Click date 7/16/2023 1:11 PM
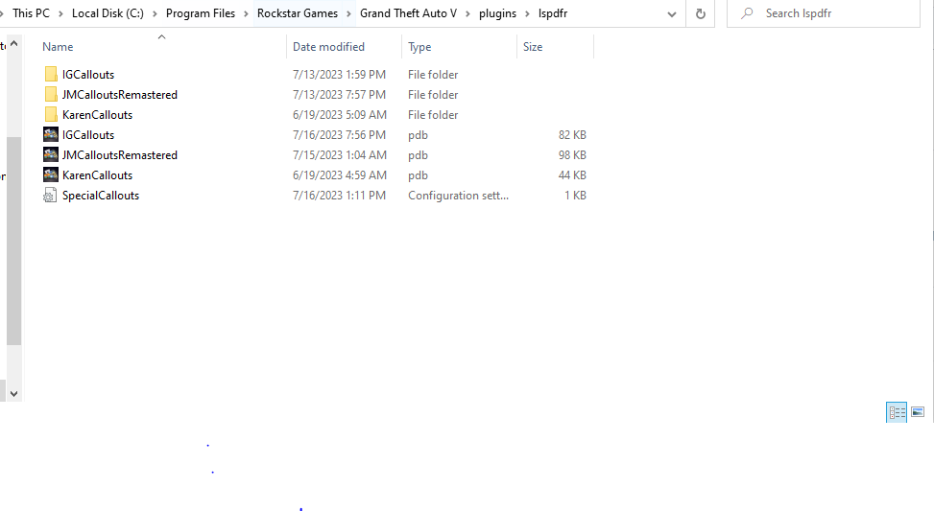This screenshot has width=934, height=511. pos(339,196)
